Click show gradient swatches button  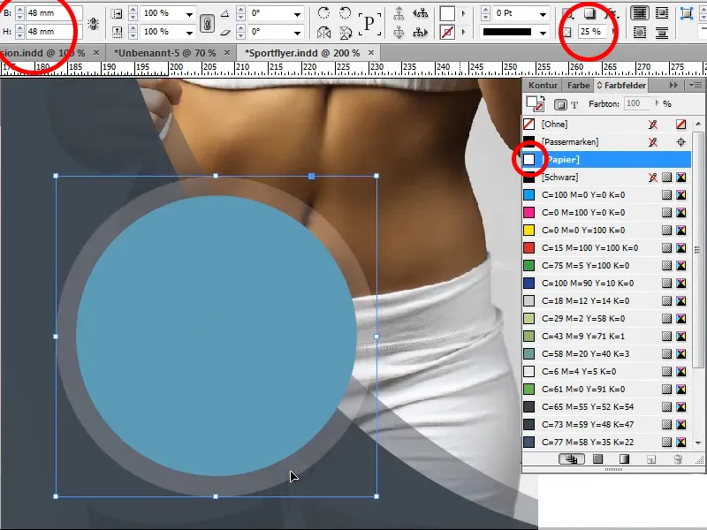624,459
